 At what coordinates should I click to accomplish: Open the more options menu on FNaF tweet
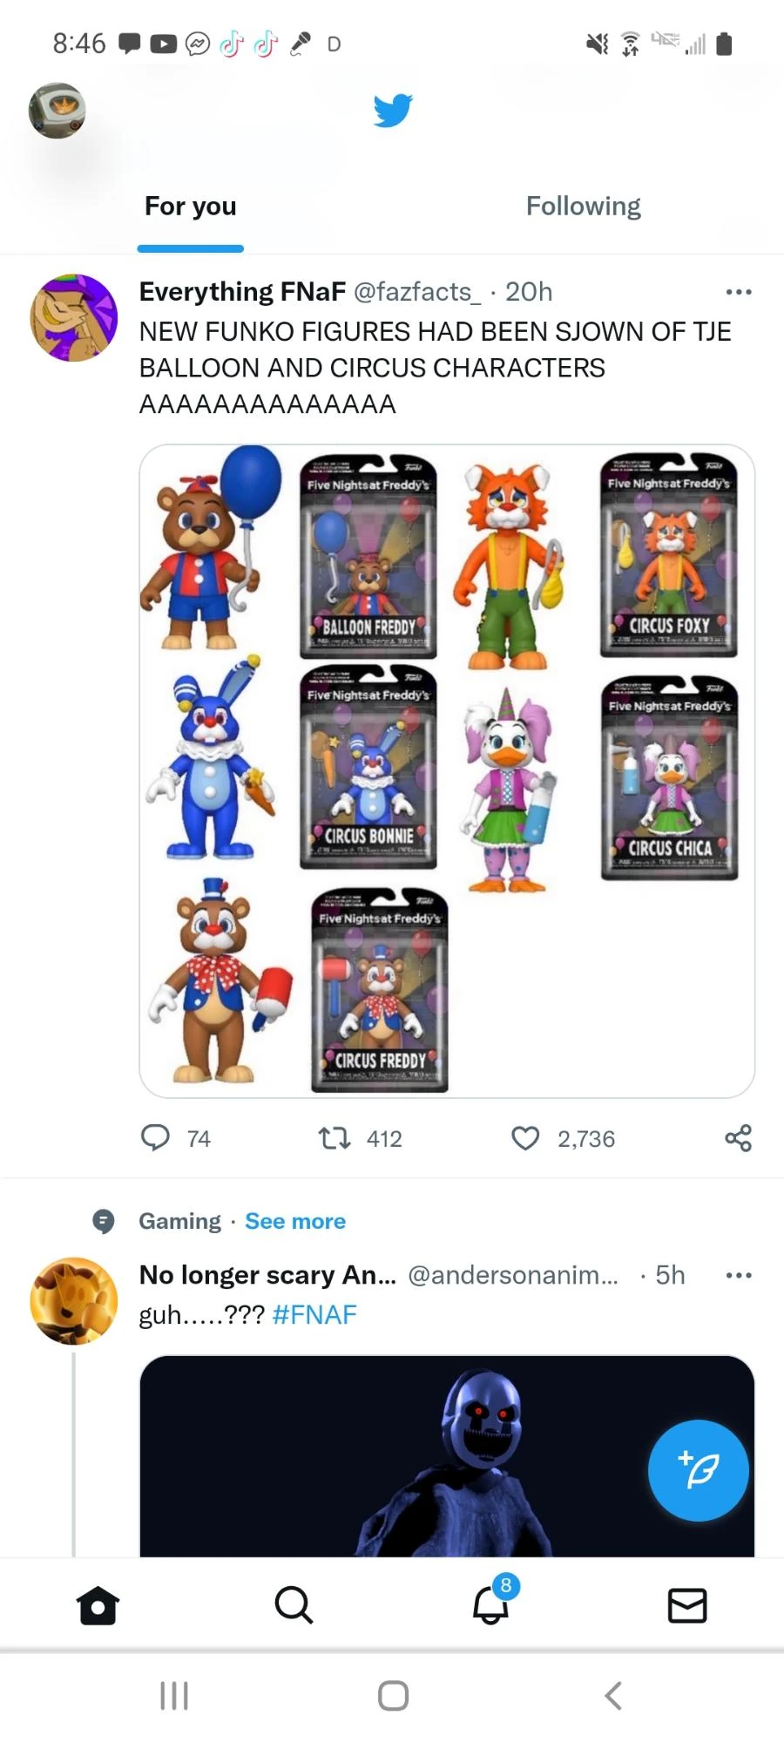[739, 291]
